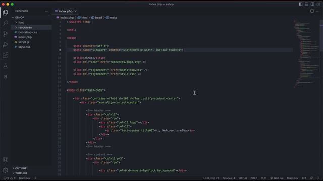Open the Explorer view in activity bar
Screen dimensions: 323x181
pyautogui.click(x=6, y=12)
